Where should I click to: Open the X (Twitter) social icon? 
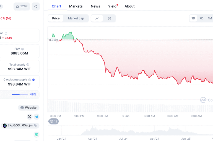(30, 117)
